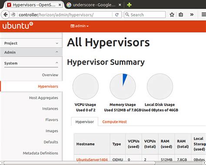
Task: Collapse the System sidebar group
Action: click(x=31, y=63)
